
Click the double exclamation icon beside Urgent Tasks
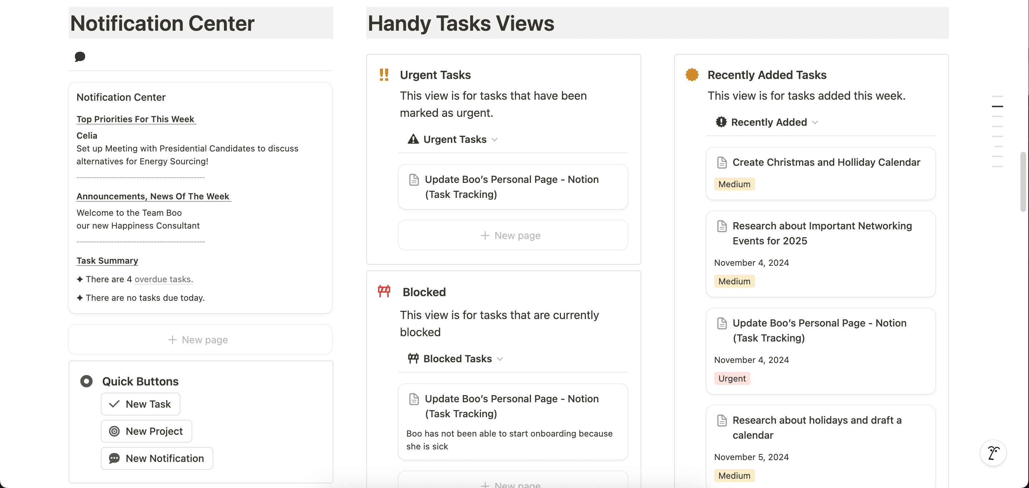384,75
